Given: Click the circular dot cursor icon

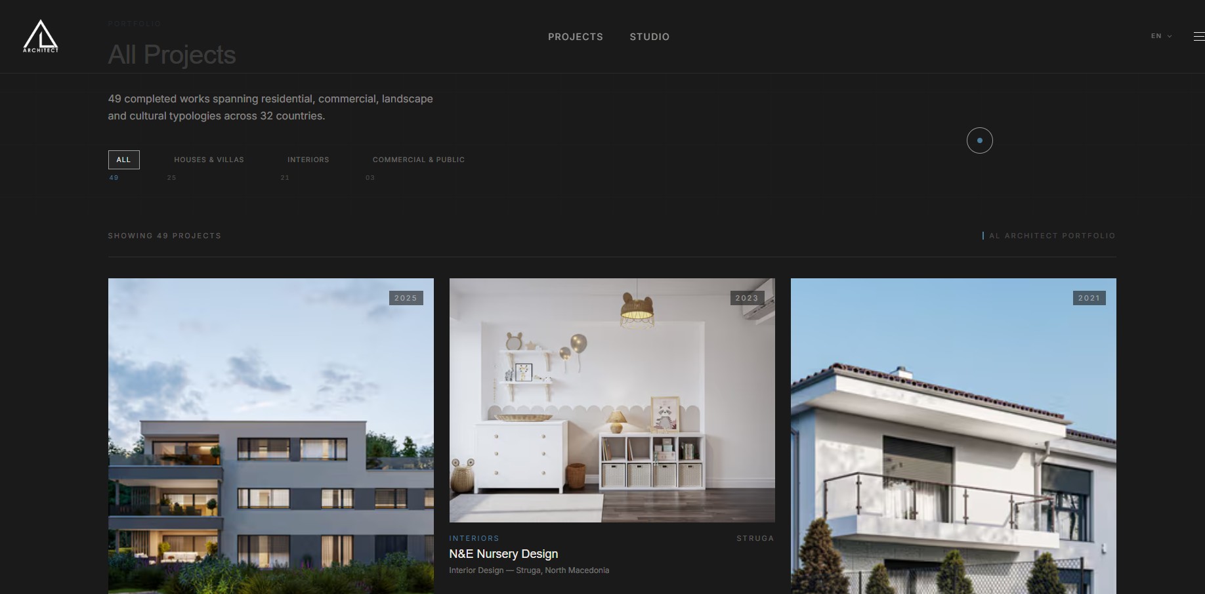Looking at the screenshot, I should pyautogui.click(x=980, y=140).
